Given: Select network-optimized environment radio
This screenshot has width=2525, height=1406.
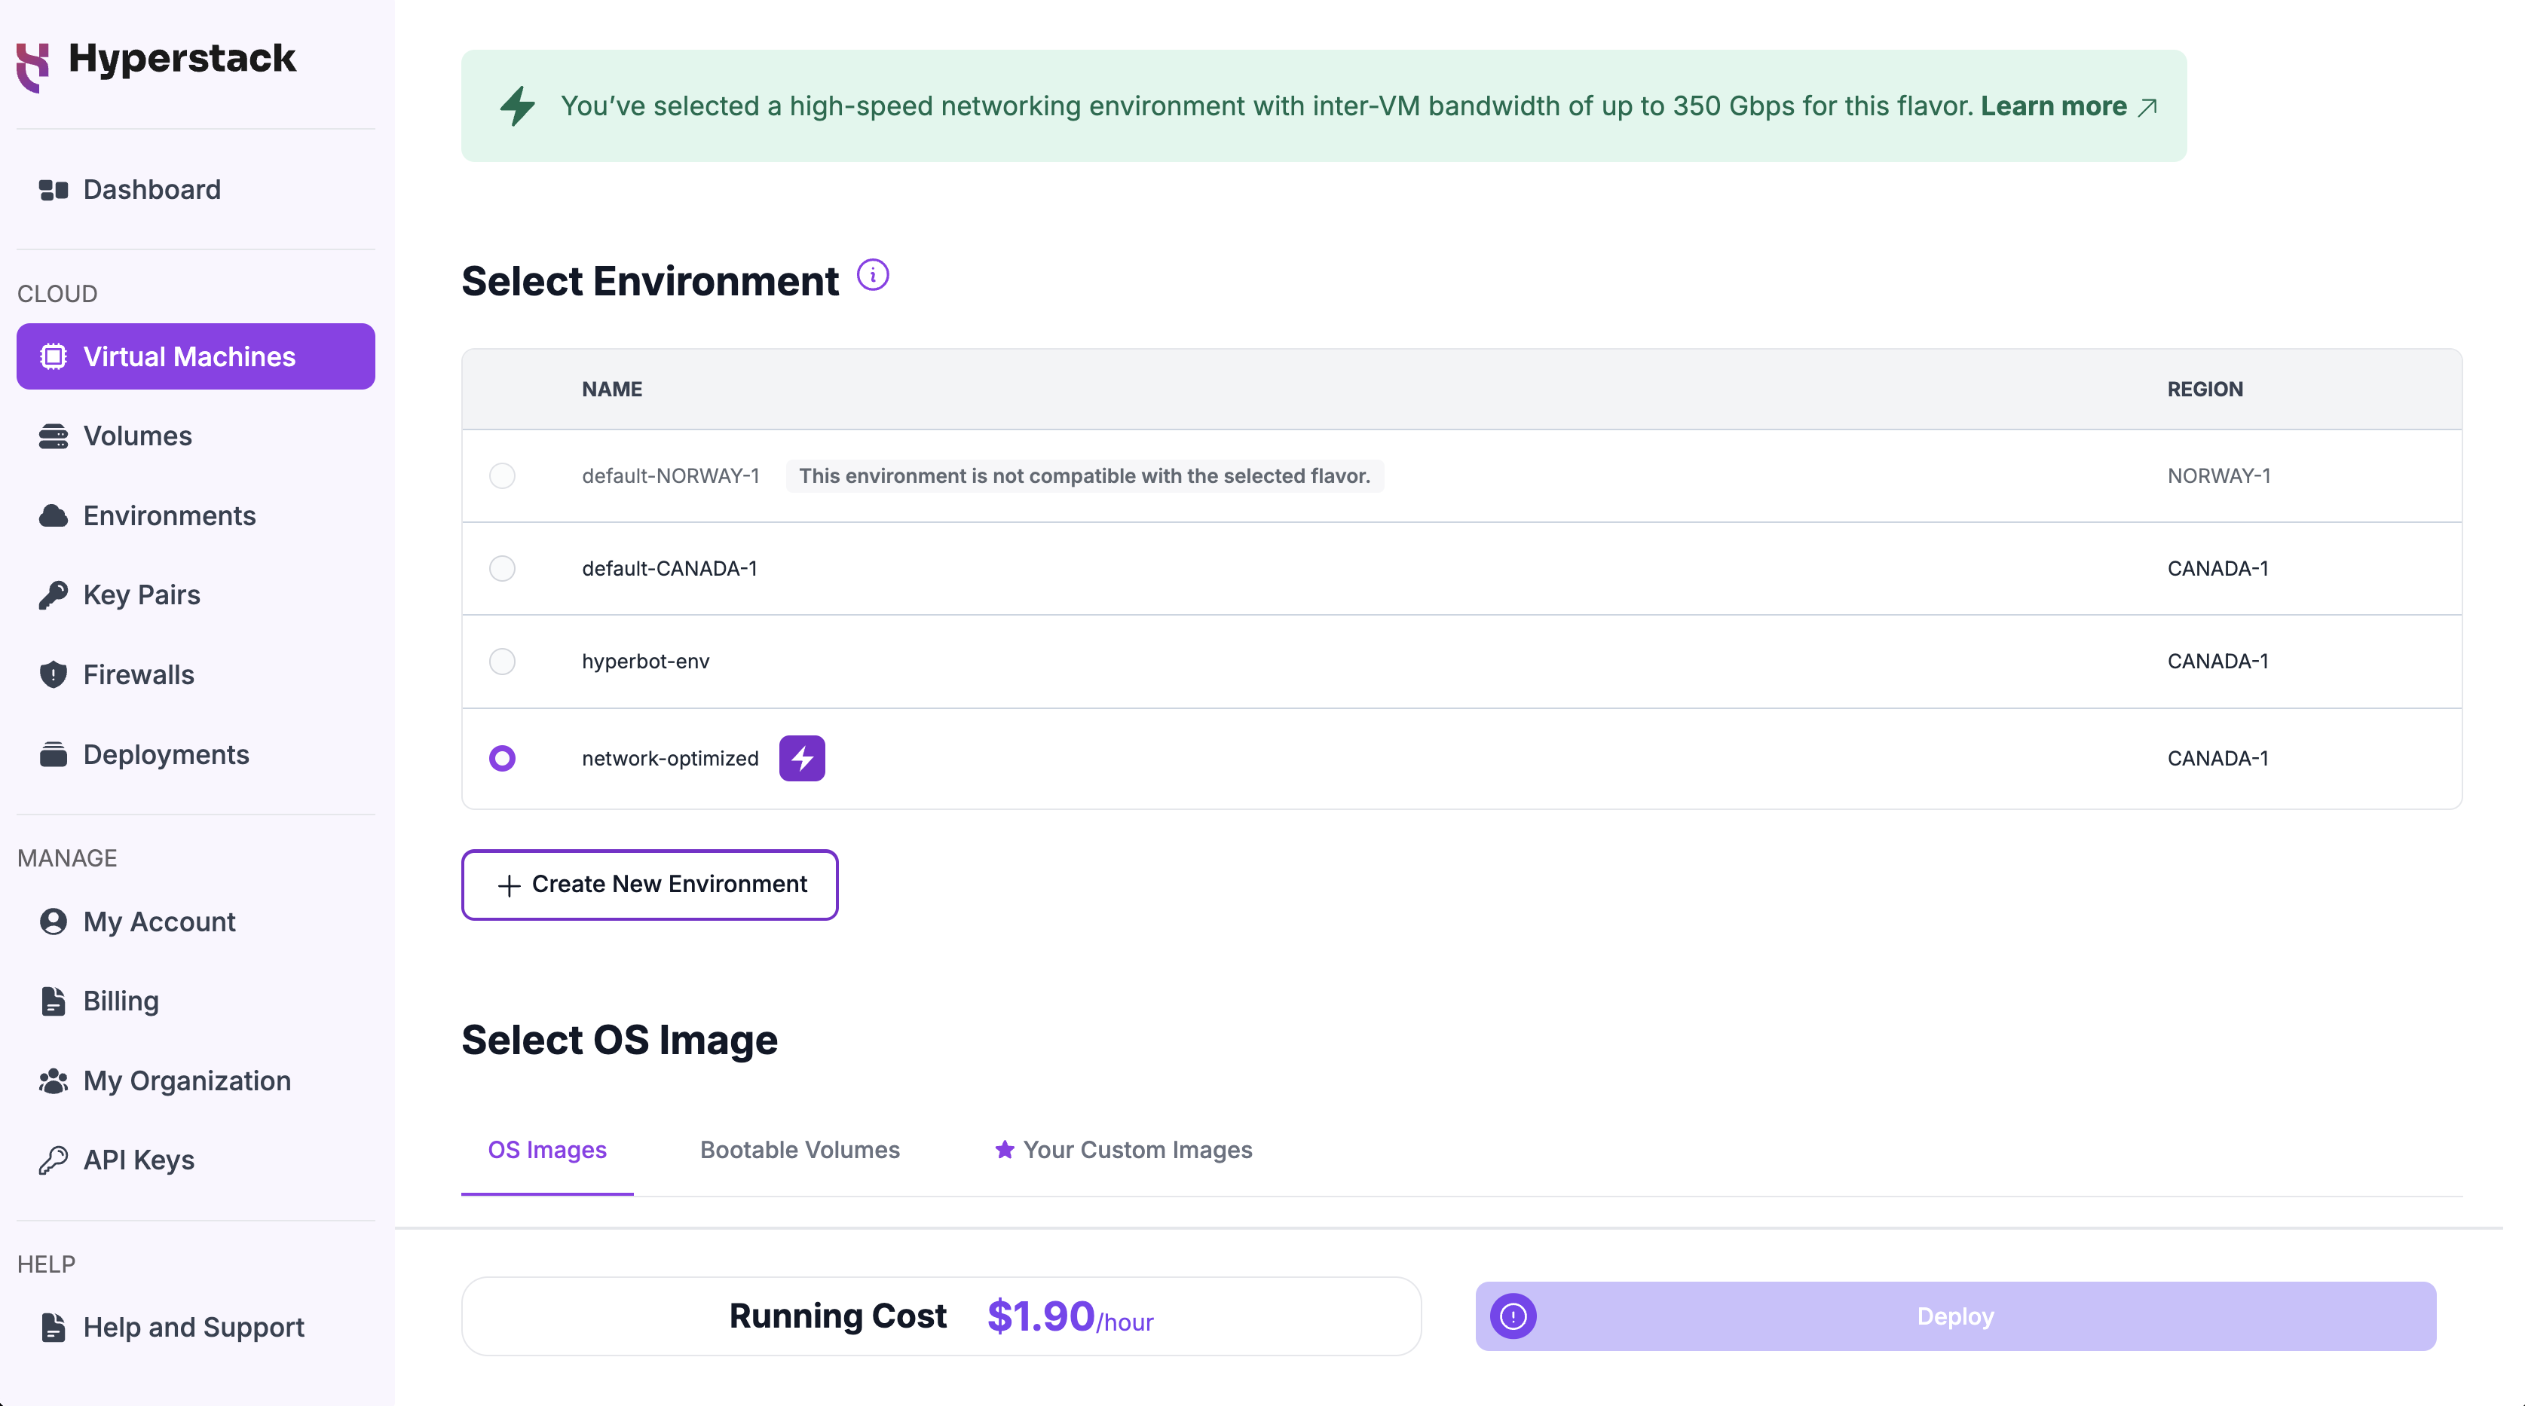Looking at the screenshot, I should point(502,758).
